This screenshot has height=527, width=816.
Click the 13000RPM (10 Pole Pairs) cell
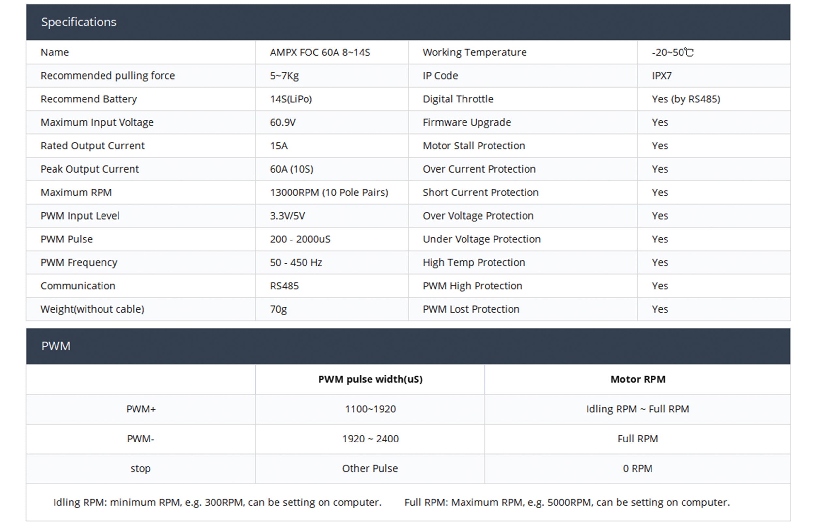[329, 192]
